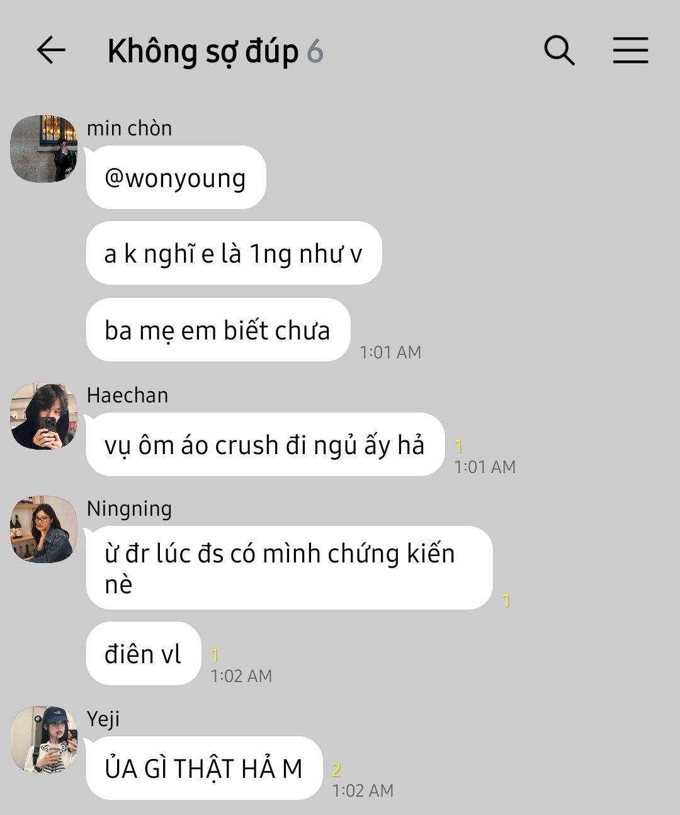Viewport: 680px width, 815px height.
Task: Tap Yeji's avatar image
Action: tap(44, 739)
